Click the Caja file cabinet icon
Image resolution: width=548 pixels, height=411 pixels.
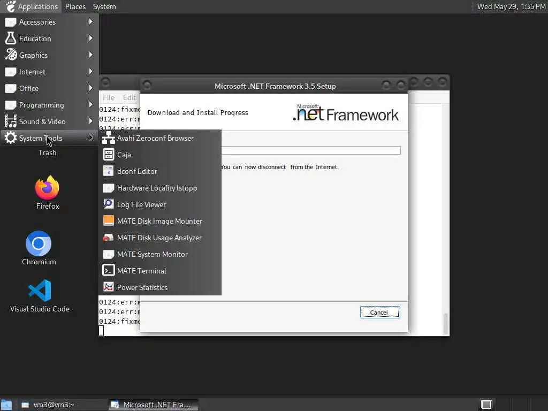pos(108,155)
